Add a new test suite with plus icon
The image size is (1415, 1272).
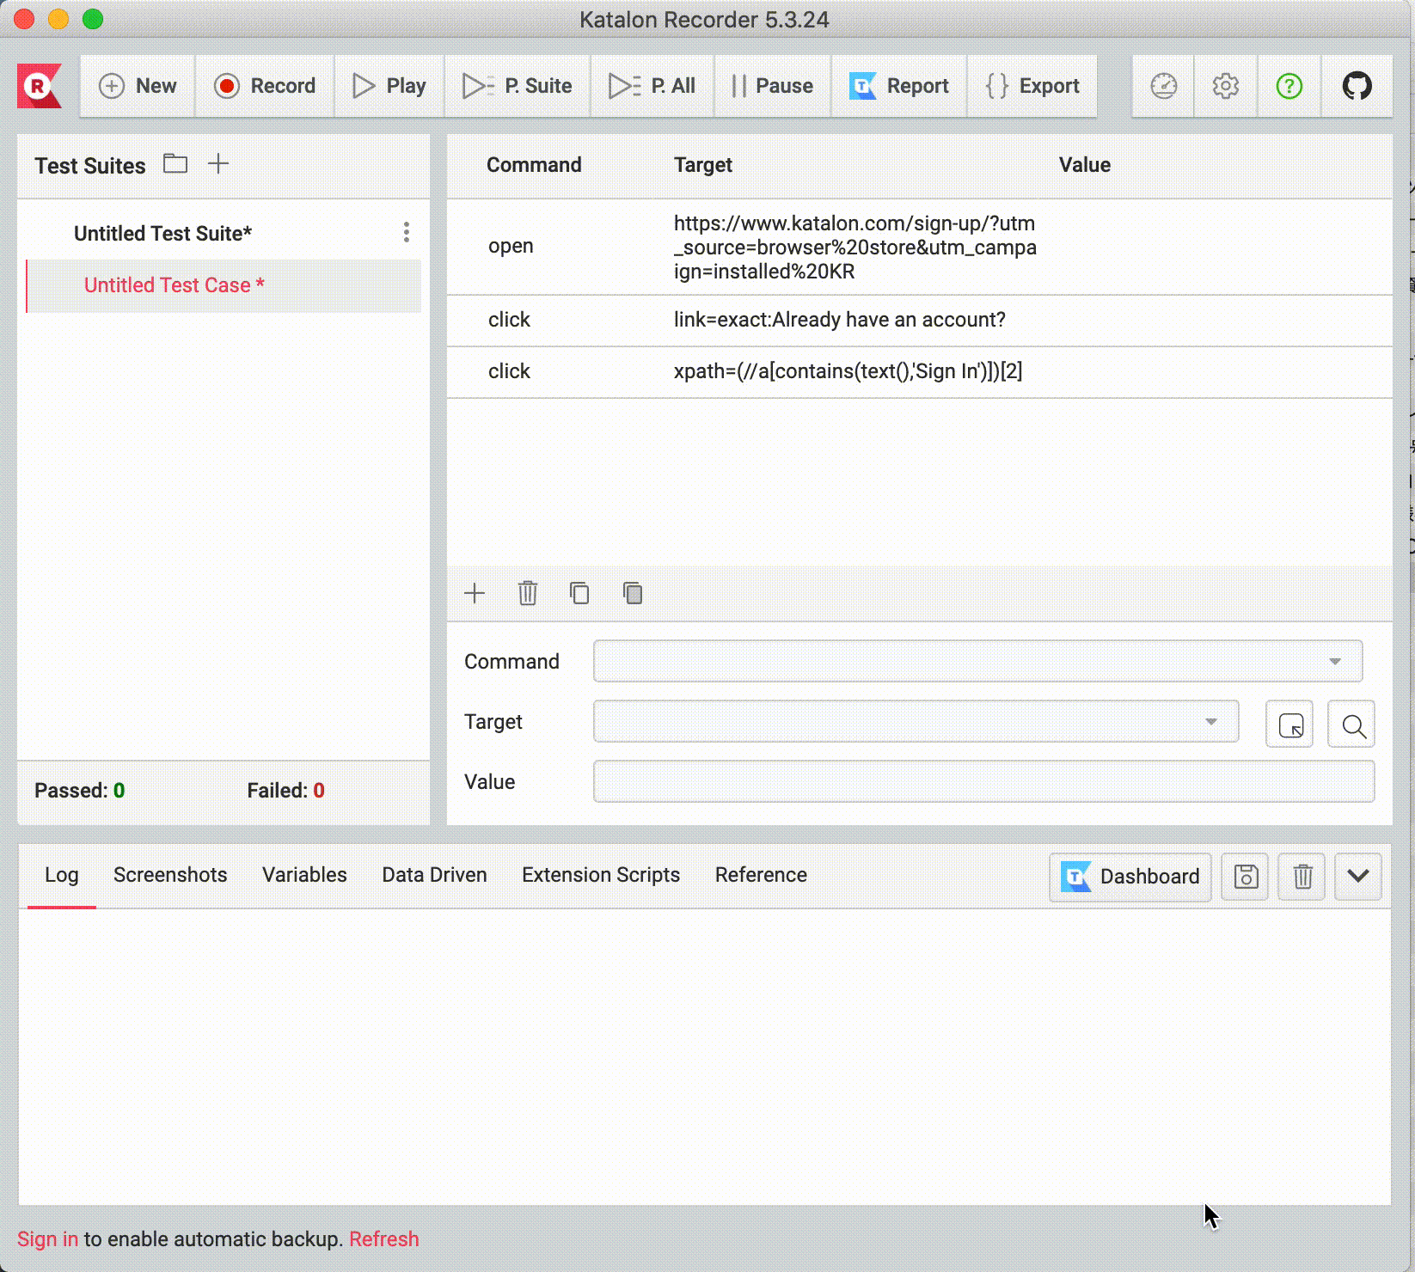click(218, 163)
